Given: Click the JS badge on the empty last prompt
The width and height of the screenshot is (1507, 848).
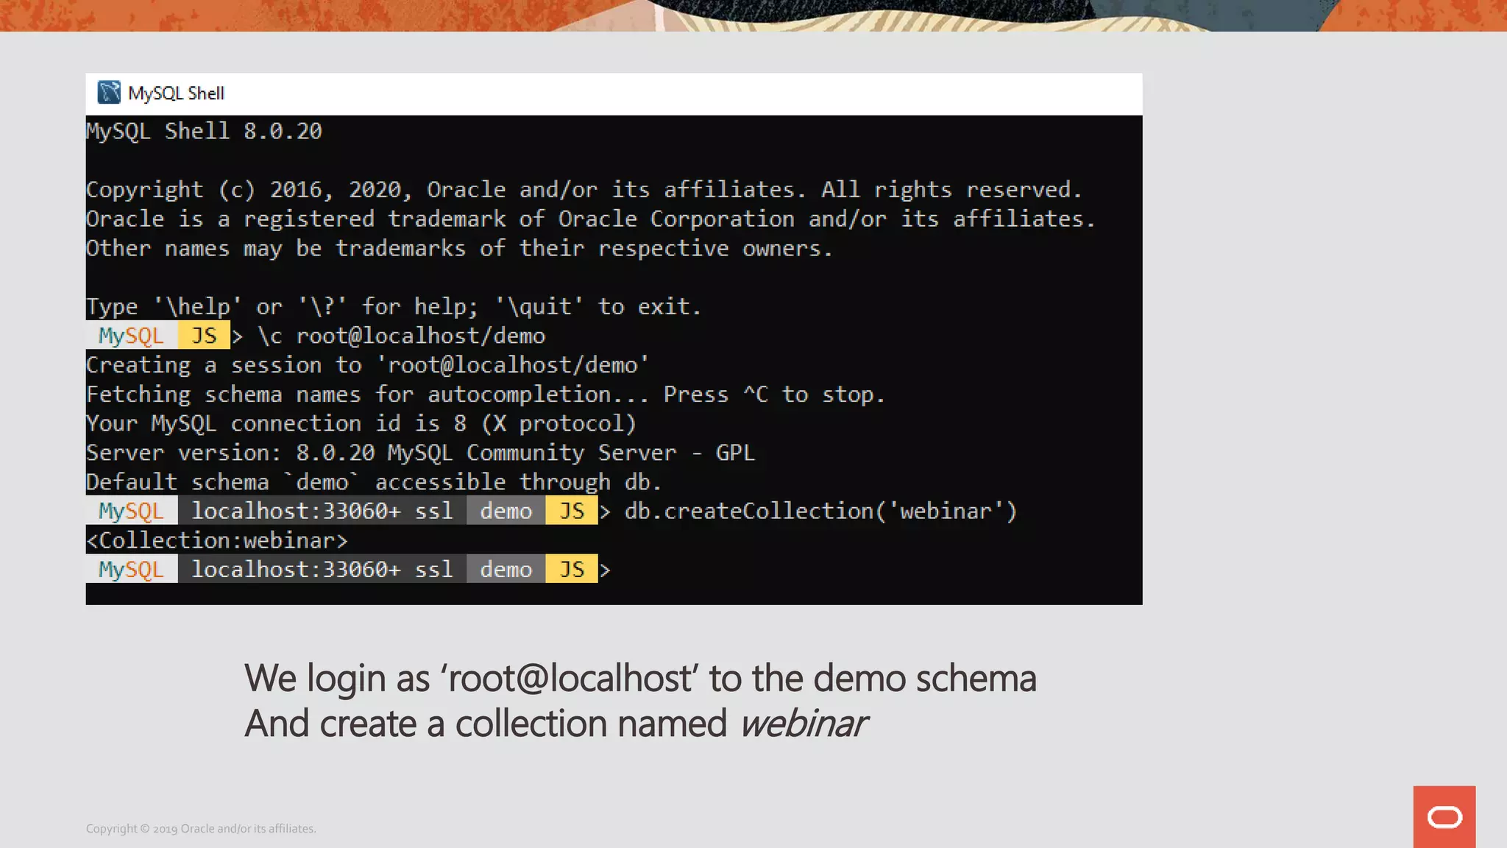Looking at the screenshot, I should point(572,569).
